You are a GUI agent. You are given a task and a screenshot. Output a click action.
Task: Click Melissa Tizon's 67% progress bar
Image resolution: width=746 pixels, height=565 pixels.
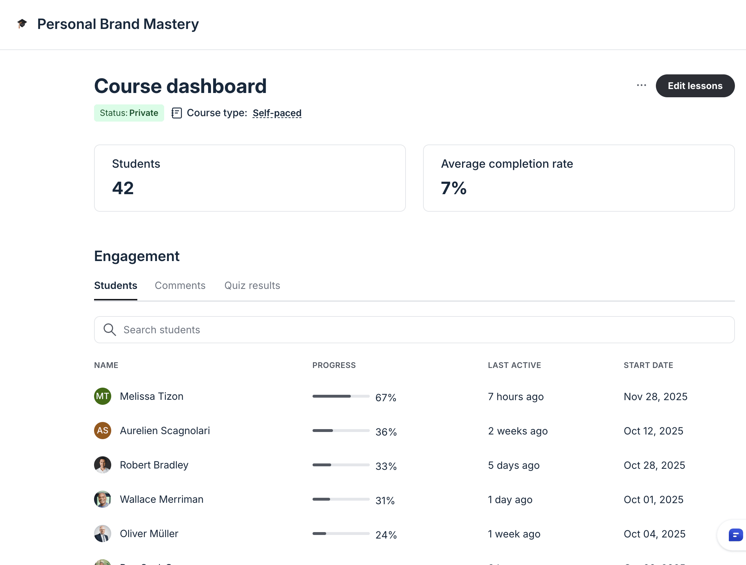(340, 396)
